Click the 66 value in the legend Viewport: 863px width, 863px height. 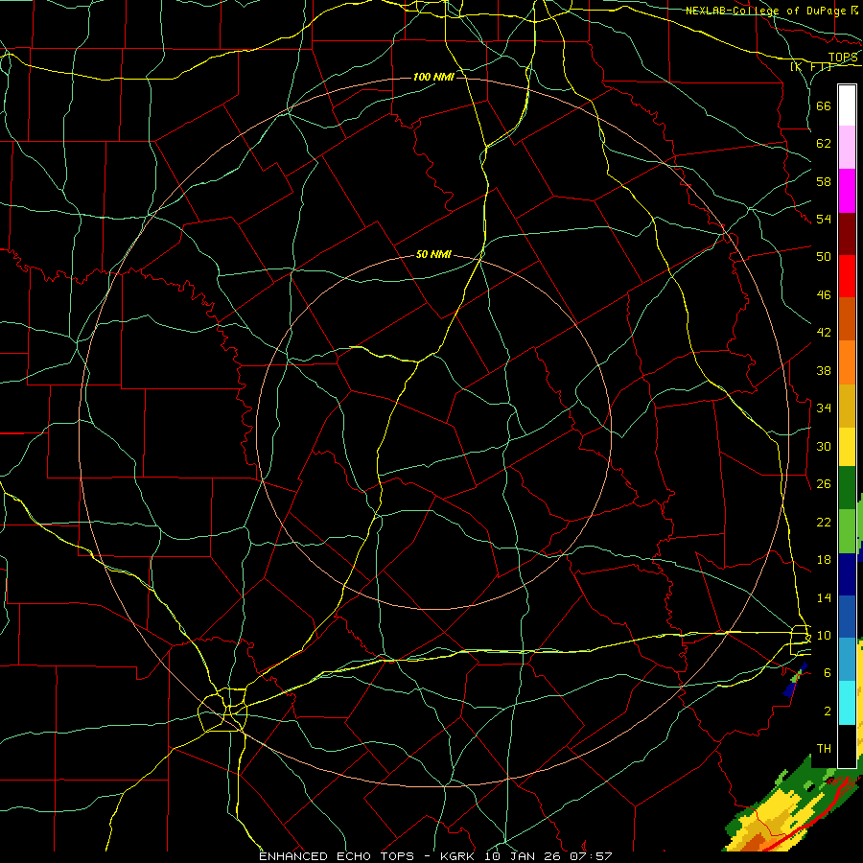(824, 105)
